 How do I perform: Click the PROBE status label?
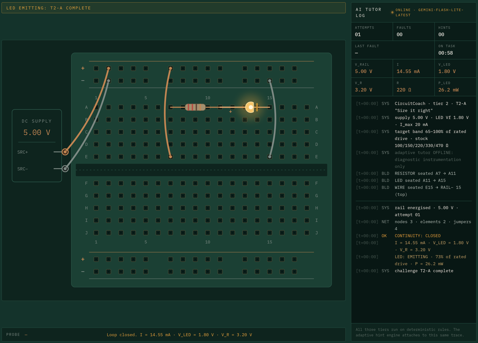tap(13, 335)
